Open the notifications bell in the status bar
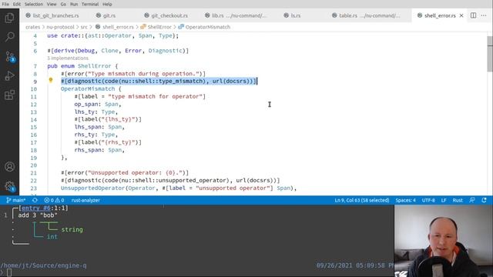 [484, 200]
